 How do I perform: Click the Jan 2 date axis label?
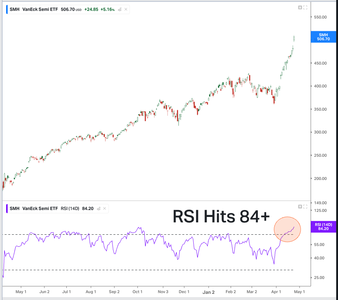(209, 292)
